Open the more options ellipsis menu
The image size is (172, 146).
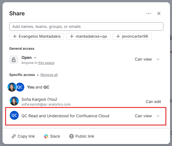point(149,13)
